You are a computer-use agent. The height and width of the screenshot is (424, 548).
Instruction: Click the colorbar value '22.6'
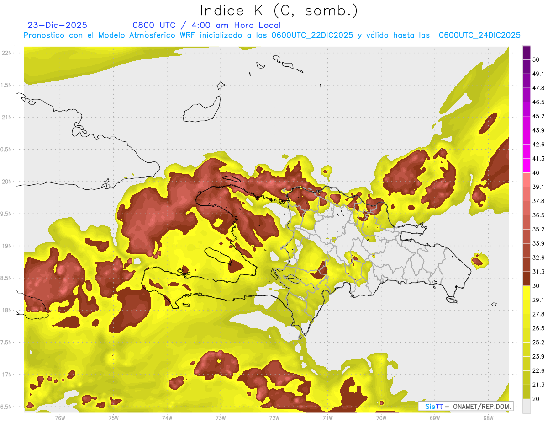click(x=538, y=371)
